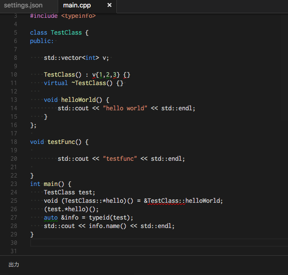Click the "hello world" string literal

pyautogui.click(x=125, y=108)
